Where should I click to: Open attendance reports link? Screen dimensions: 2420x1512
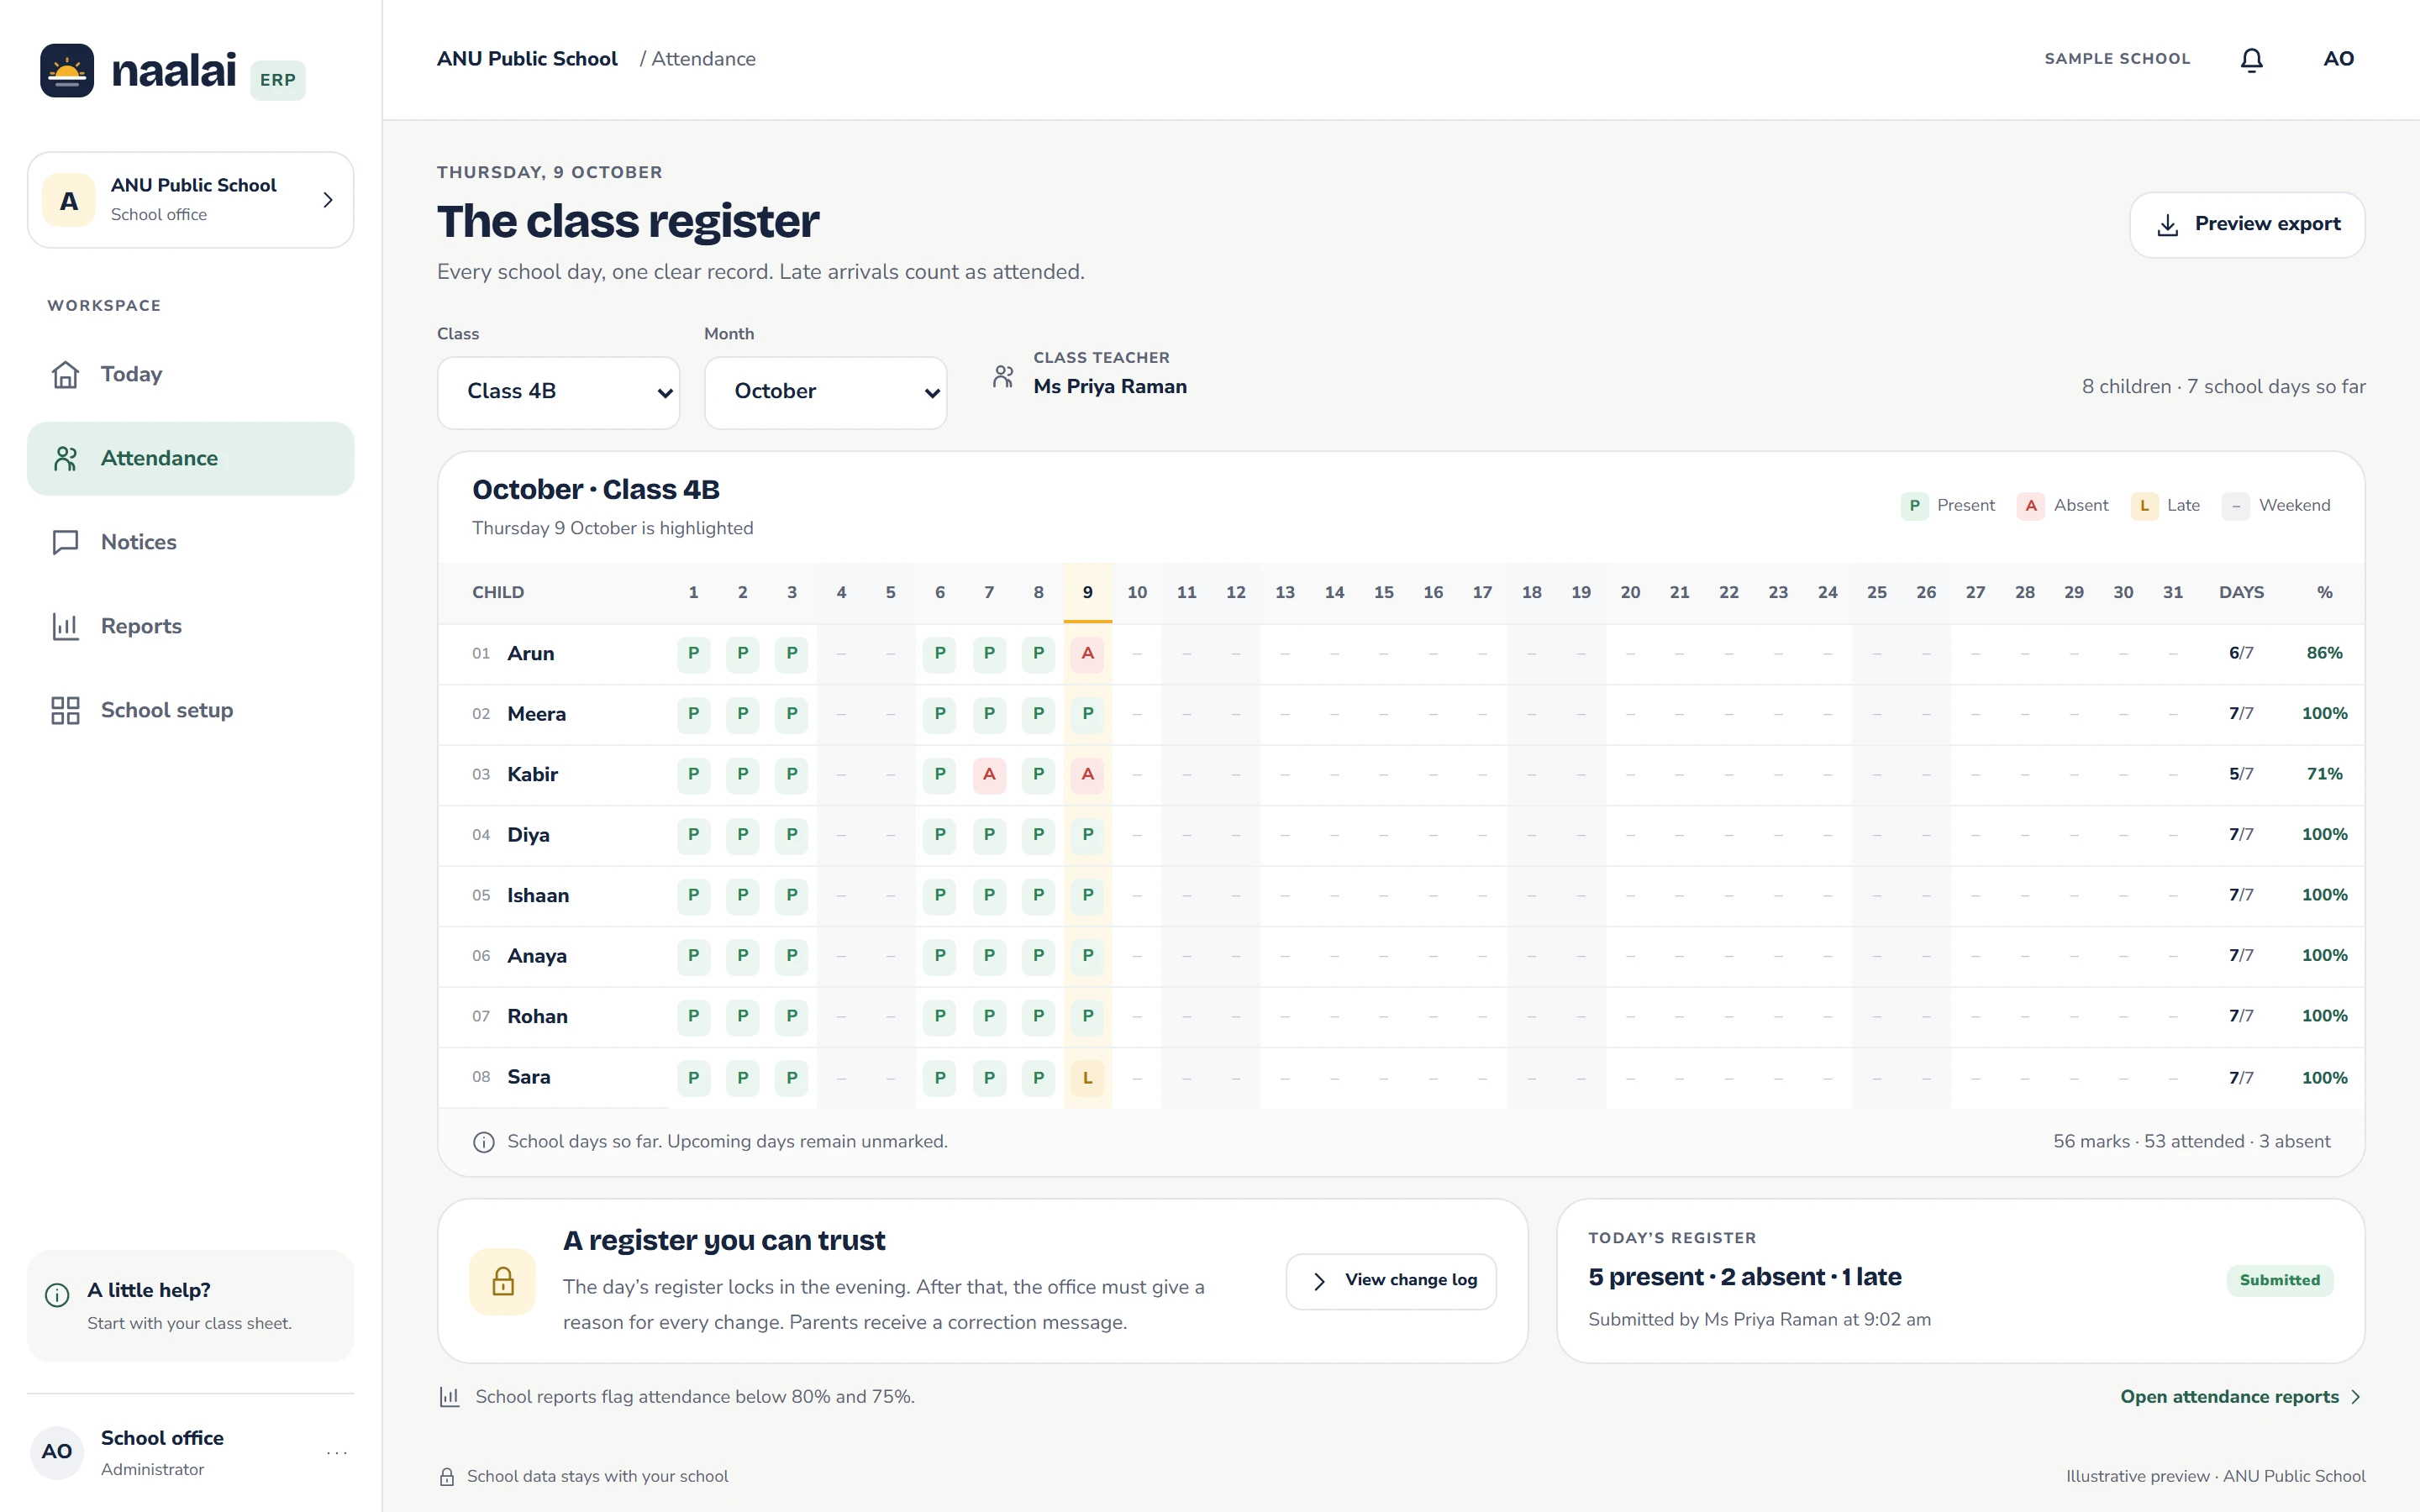(x=2241, y=1397)
